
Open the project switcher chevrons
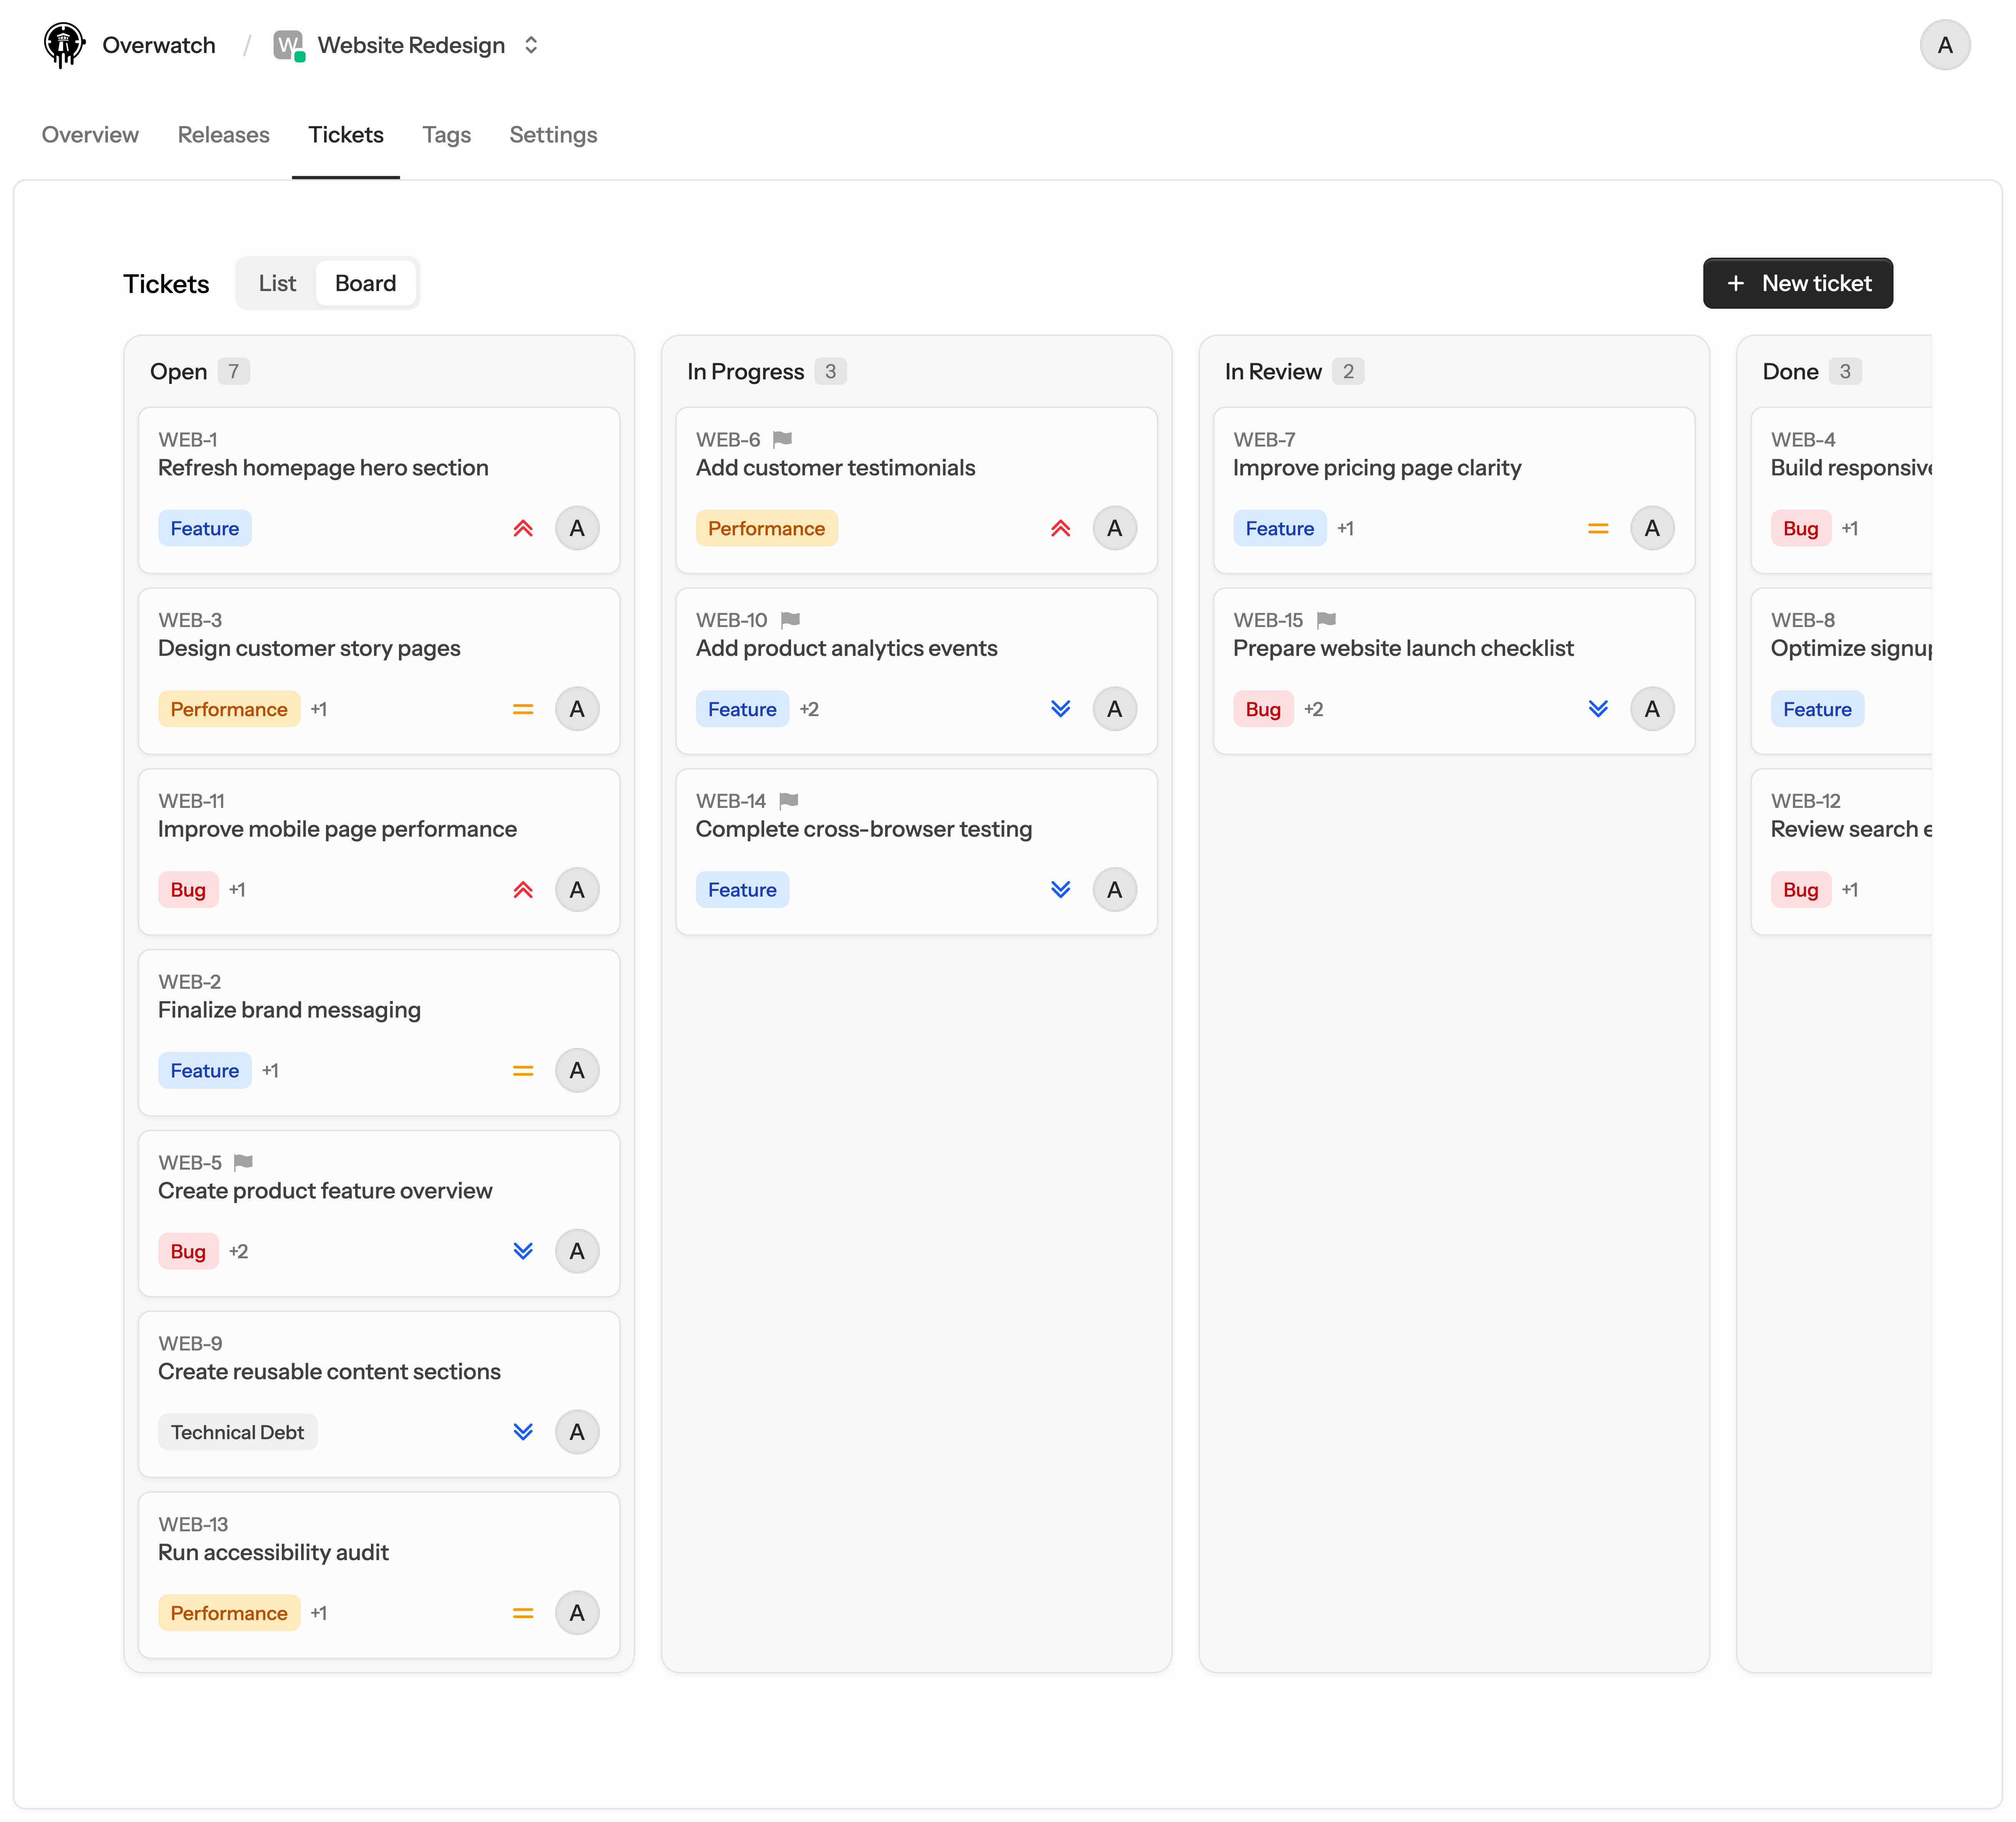click(531, 45)
